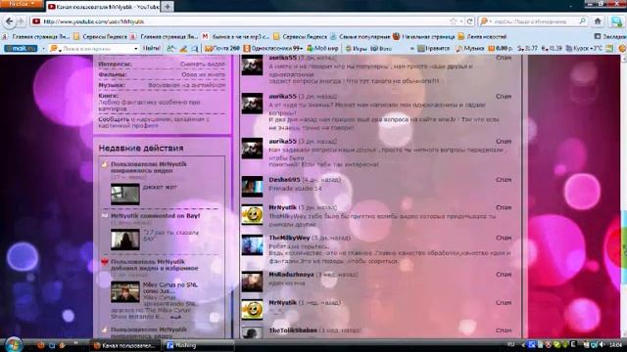
Task: Open bookmark Начальная страница
Action: click(x=424, y=36)
